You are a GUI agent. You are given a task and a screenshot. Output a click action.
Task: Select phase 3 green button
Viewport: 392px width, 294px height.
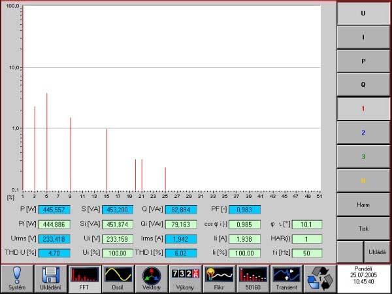click(x=363, y=157)
